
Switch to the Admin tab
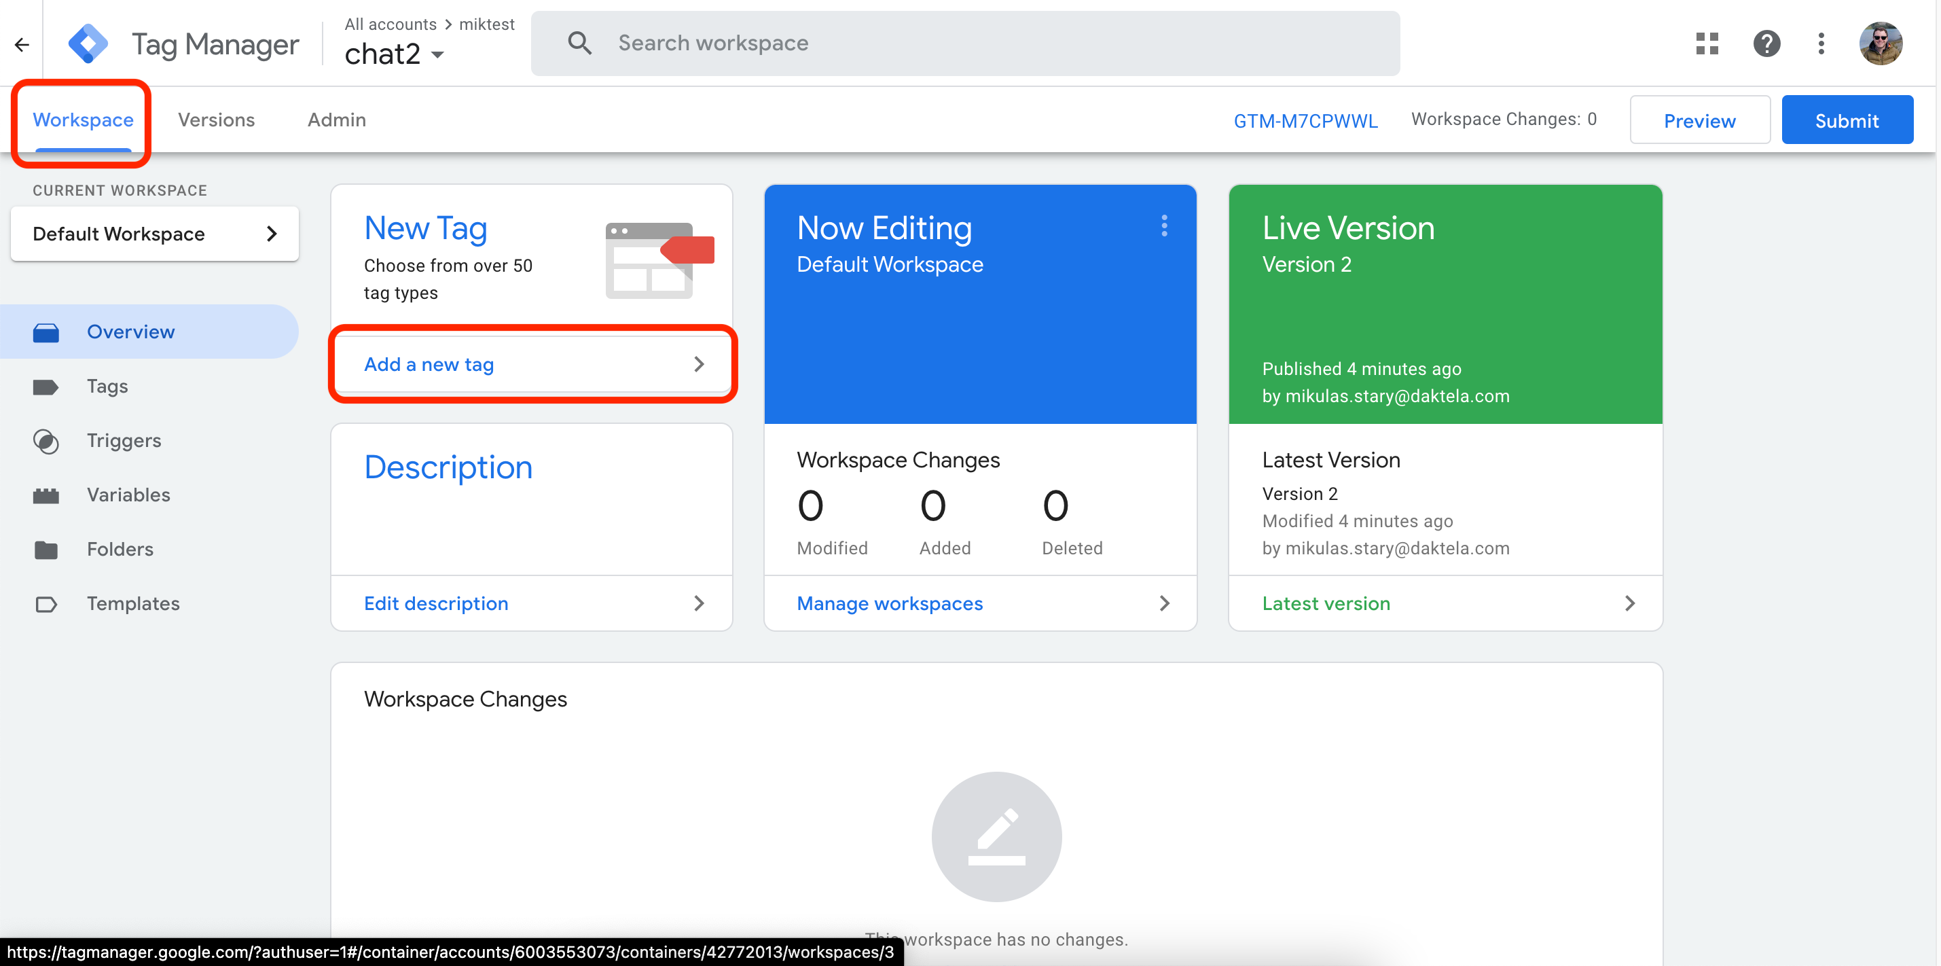click(x=336, y=120)
